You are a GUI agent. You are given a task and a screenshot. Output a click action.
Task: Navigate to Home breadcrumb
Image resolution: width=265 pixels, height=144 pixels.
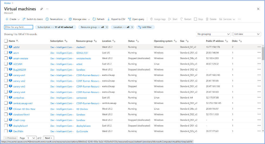pos(7,3)
